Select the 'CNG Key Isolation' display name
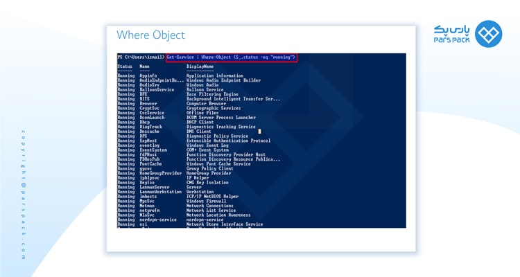520x277 pixels. coord(207,182)
